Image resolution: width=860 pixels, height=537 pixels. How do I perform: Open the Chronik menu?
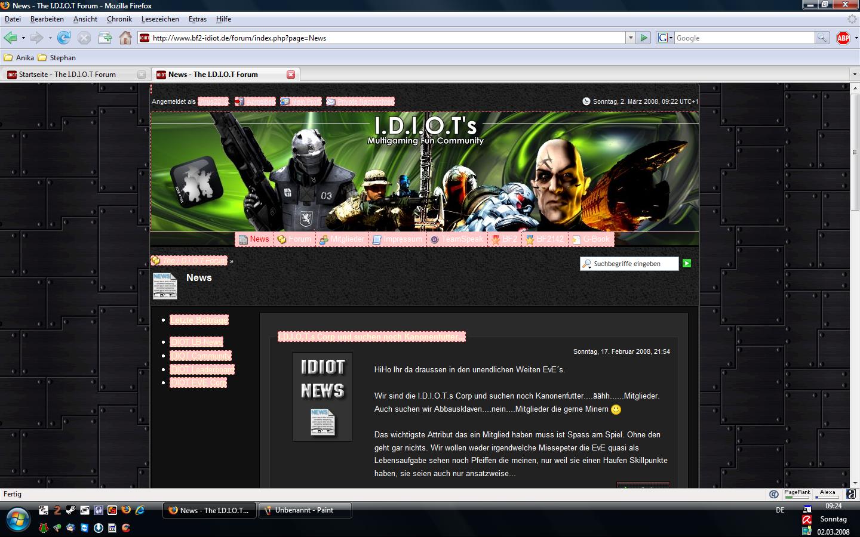click(119, 19)
